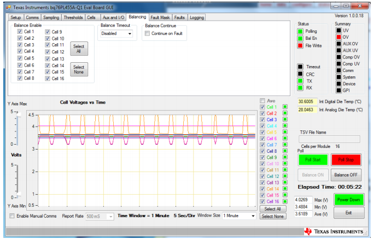Click the System summary indicator
Screen dimensions: 373x239
click(x=339, y=77)
